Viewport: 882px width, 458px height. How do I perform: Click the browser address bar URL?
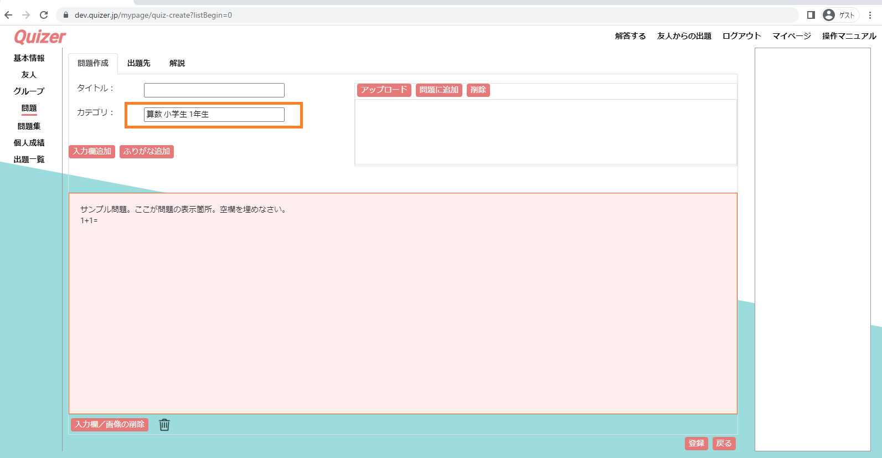pyautogui.click(x=153, y=15)
